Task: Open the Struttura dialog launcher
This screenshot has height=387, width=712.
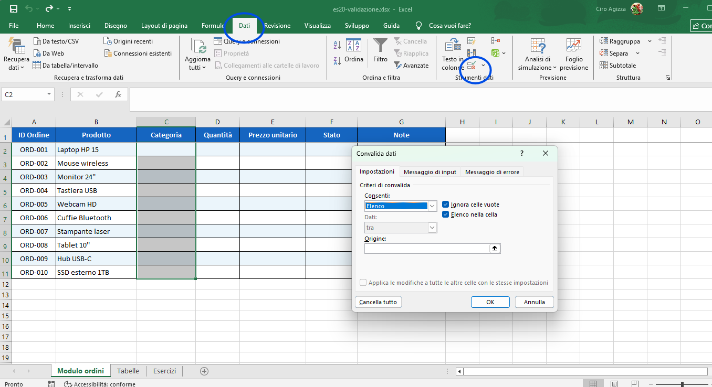Action: [668, 78]
